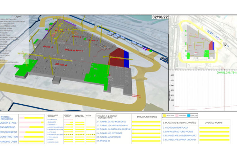Click the 02/10/22 date stamp
Image resolution: width=237 pixels, height=158 pixels.
(x=160, y=17)
